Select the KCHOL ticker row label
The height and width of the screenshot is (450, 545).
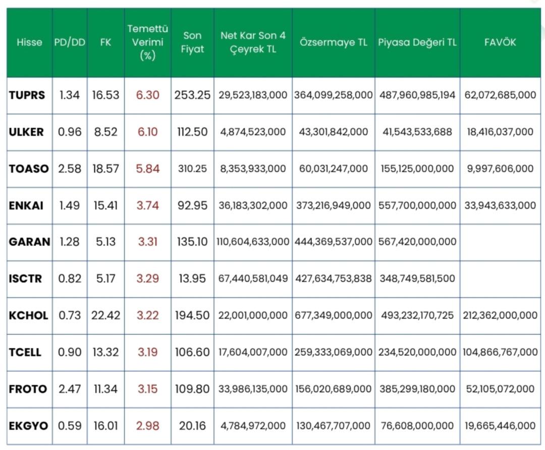(29, 316)
